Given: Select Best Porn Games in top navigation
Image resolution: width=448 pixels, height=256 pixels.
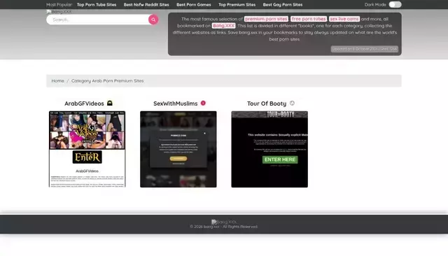Looking at the screenshot, I should [194, 5].
